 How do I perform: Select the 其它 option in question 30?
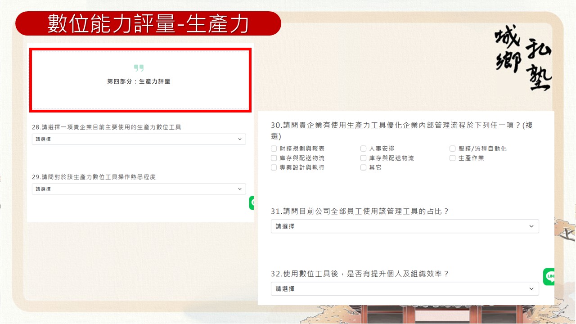coord(363,167)
